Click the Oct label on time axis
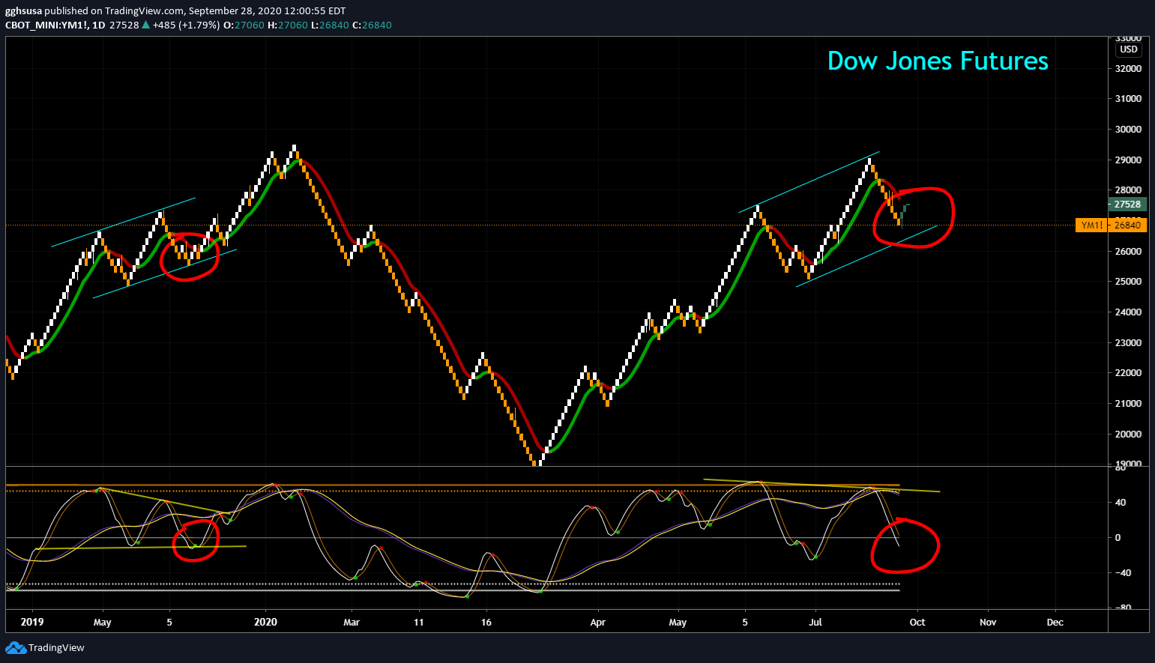This screenshot has width=1155, height=663. [917, 622]
